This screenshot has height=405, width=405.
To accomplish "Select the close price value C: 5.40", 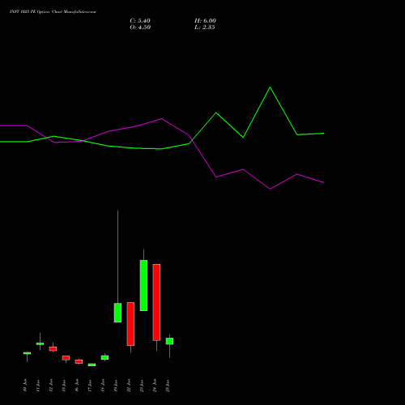I will coord(140,21).
